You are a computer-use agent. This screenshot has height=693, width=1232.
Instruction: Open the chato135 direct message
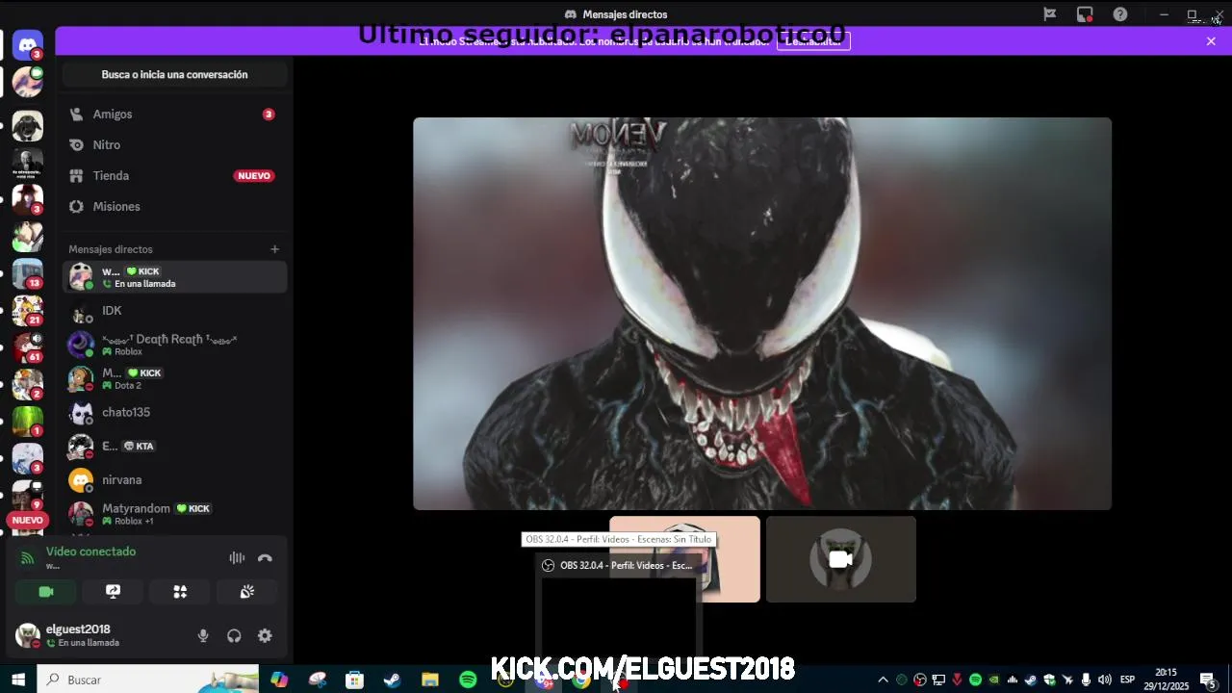pos(174,412)
